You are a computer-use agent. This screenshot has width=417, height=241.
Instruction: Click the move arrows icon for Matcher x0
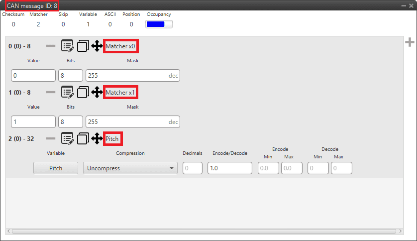(x=97, y=46)
